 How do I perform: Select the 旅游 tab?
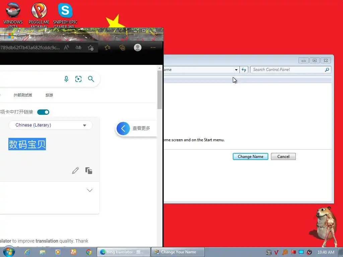pos(49,95)
